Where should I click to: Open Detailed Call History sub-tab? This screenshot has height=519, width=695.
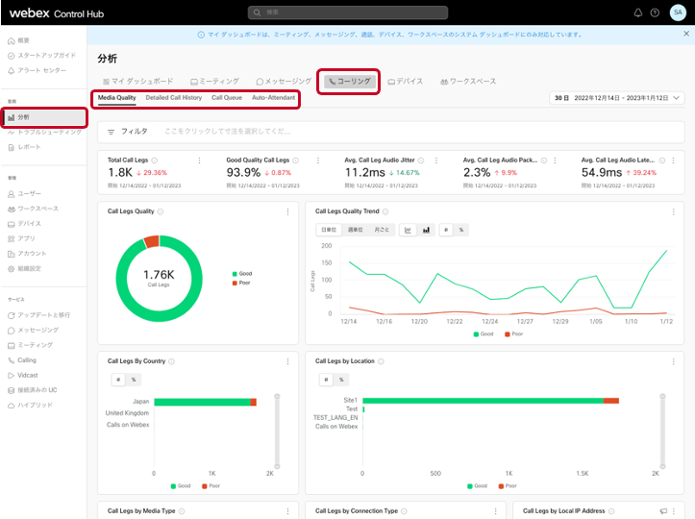(x=174, y=98)
